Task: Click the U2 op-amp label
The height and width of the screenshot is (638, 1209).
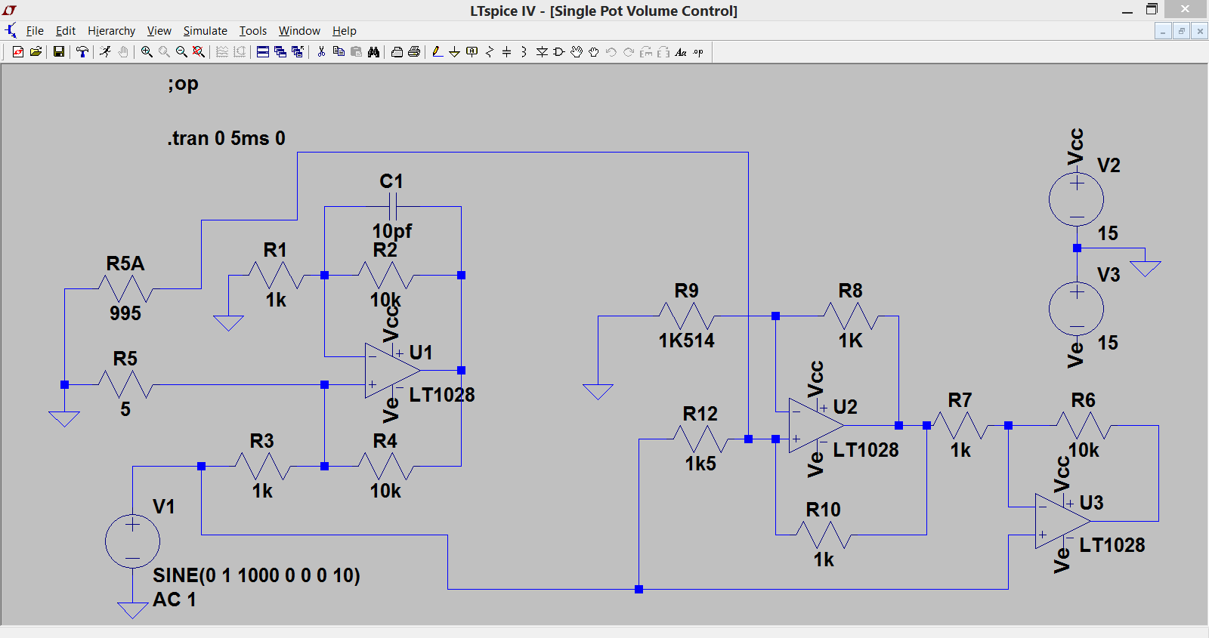Action: (x=845, y=407)
